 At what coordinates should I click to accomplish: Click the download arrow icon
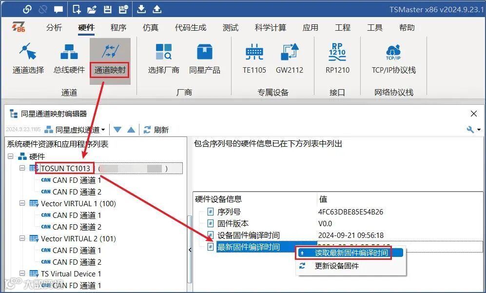(141, 9)
